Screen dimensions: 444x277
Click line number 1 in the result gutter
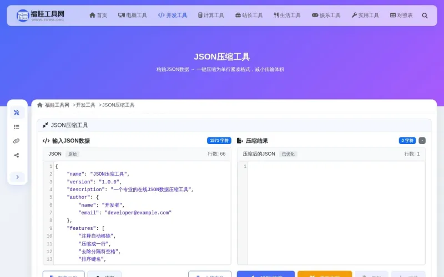click(x=245, y=166)
